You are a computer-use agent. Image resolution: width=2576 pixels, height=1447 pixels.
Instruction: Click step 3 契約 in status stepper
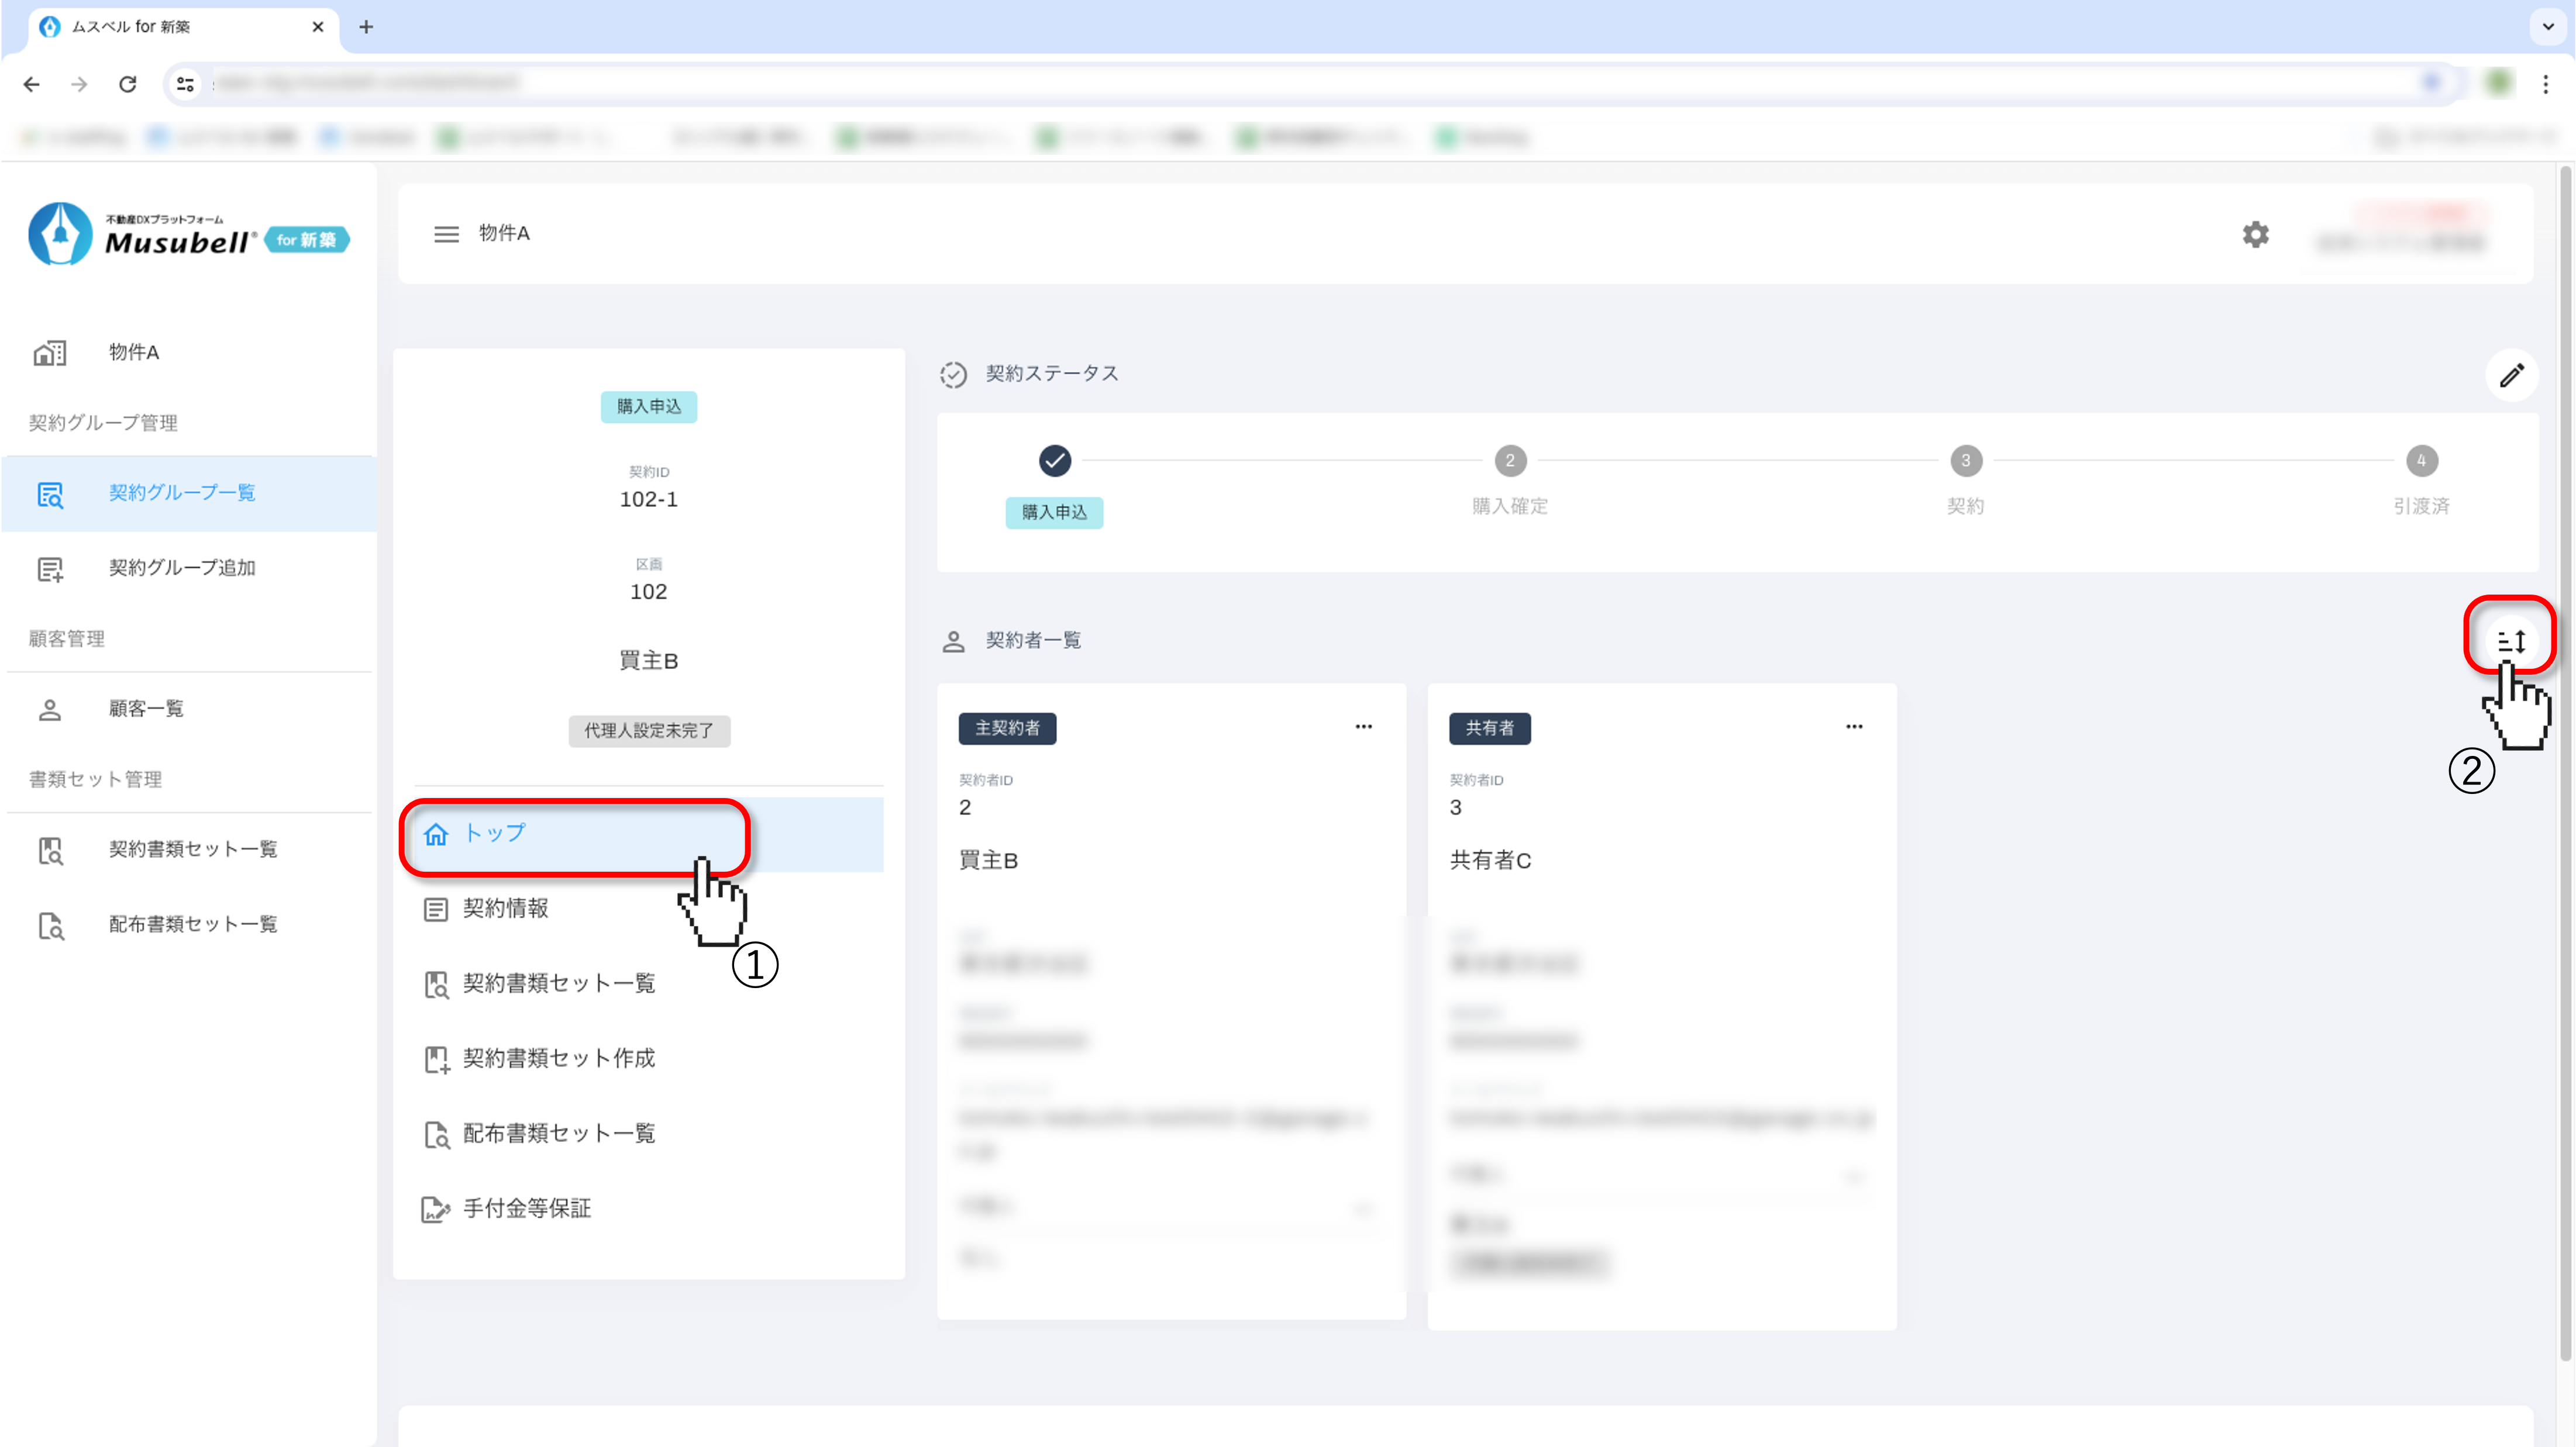pyautogui.click(x=1965, y=461)
